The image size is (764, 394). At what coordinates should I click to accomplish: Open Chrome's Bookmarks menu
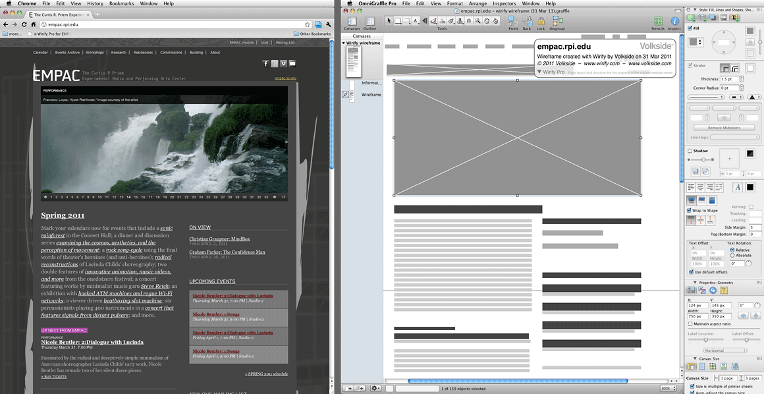pyautogui.click(x=121, y=3)
